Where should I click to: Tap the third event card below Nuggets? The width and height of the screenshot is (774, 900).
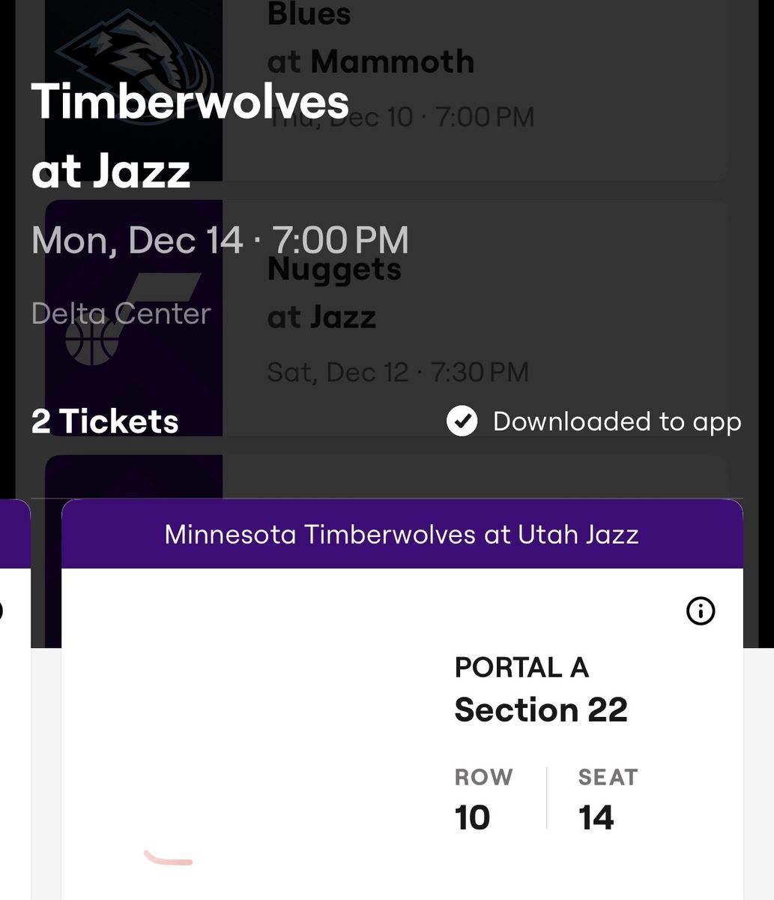(x=387, y=476)
